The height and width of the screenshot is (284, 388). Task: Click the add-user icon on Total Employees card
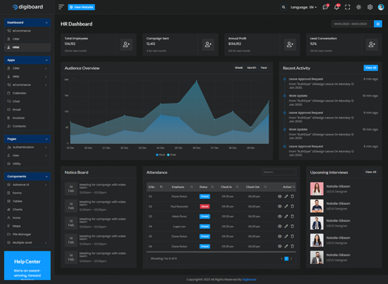(126, 45)
